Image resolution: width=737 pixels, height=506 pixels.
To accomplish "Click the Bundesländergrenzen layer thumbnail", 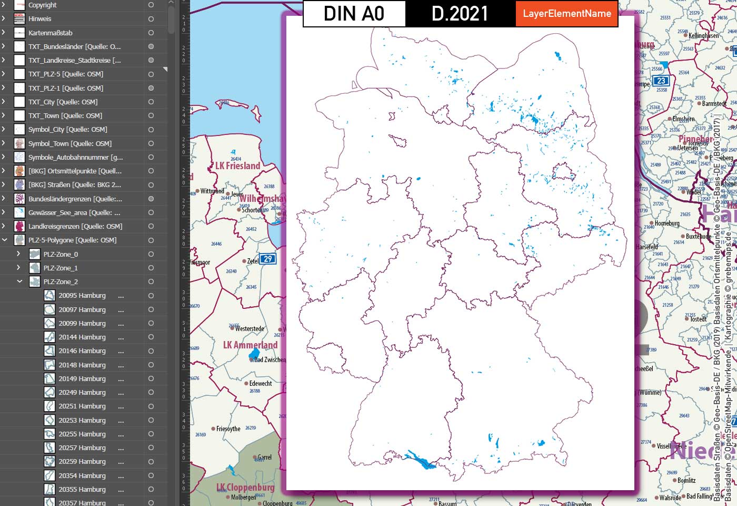I will tap(19, 199).
